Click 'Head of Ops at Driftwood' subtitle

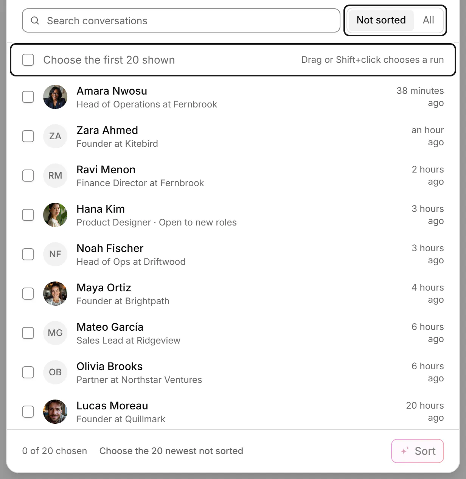(131, 262)
